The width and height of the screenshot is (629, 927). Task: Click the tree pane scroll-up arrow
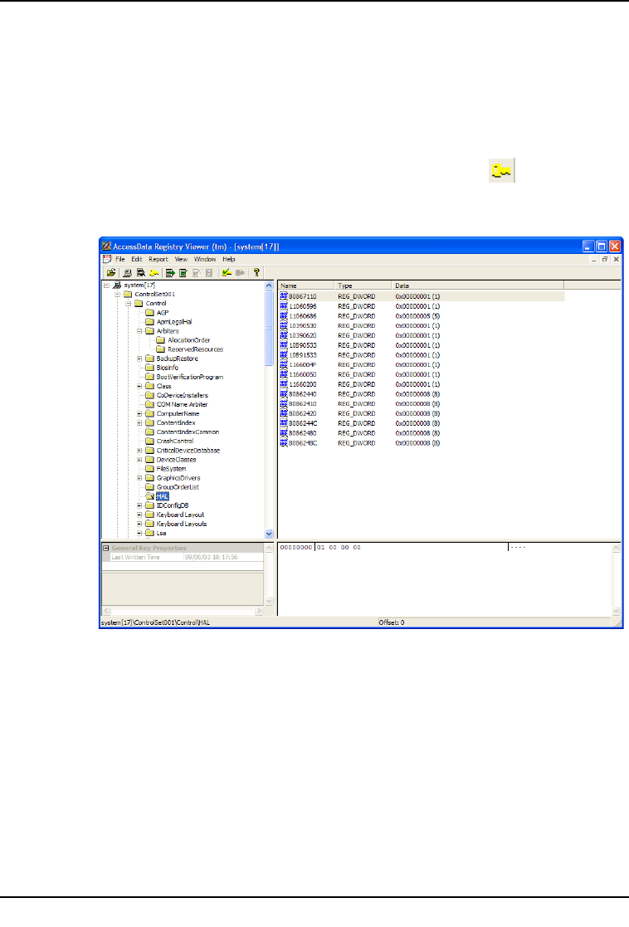269,285
